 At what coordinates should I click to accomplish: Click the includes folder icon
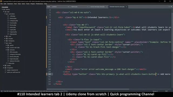click(8, 50)
